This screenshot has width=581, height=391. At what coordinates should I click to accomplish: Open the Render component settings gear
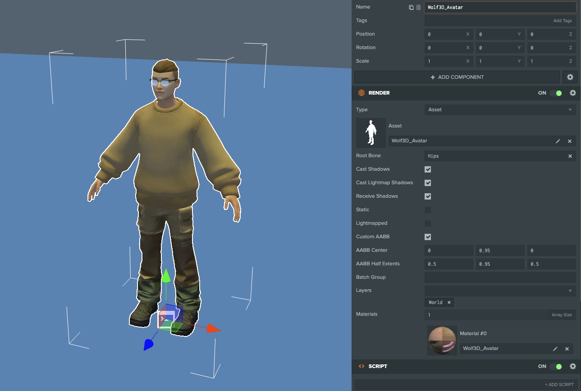[x=572, y=93]
